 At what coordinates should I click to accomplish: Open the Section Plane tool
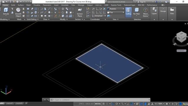[x=80, y=12]
